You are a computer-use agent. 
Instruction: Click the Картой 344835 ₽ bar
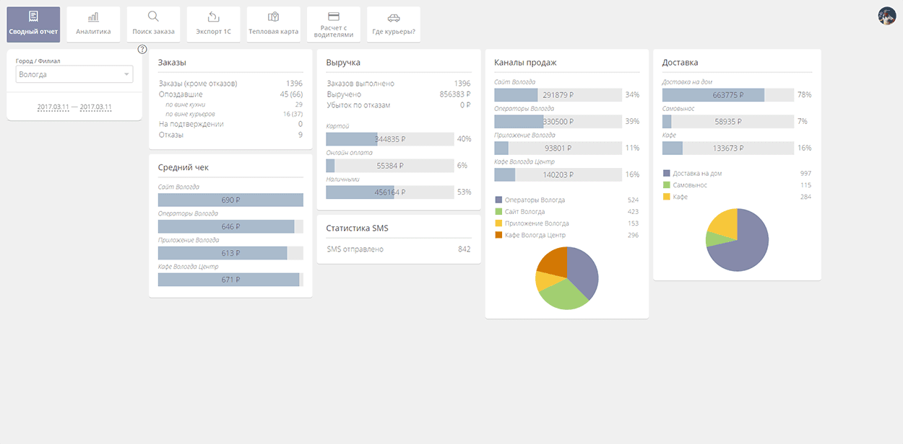[x=389, y=138]
